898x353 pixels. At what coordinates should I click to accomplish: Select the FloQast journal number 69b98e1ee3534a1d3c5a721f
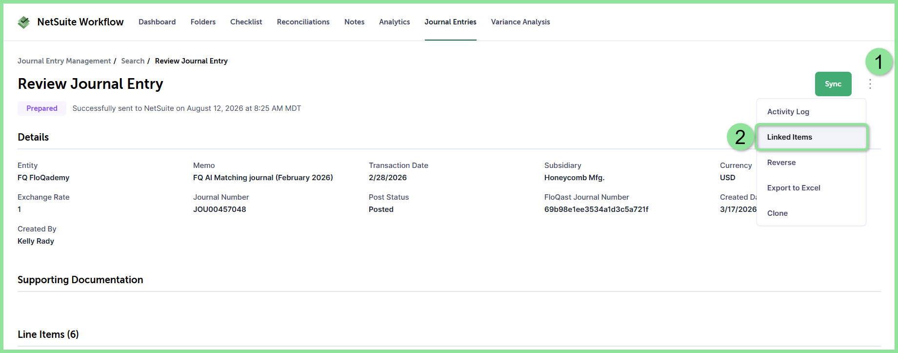[x=597, y=209]
